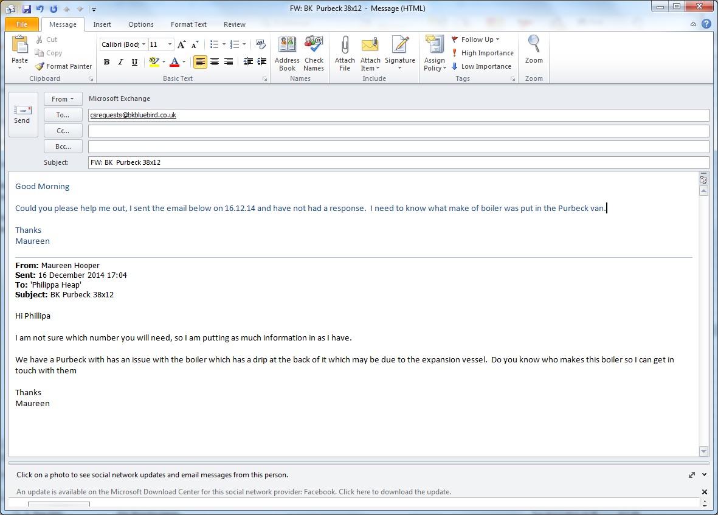Image resolution: width=718 pixels, height=515 pixels.
Task: Open the From account dropdown
Action: coord(63,99)
